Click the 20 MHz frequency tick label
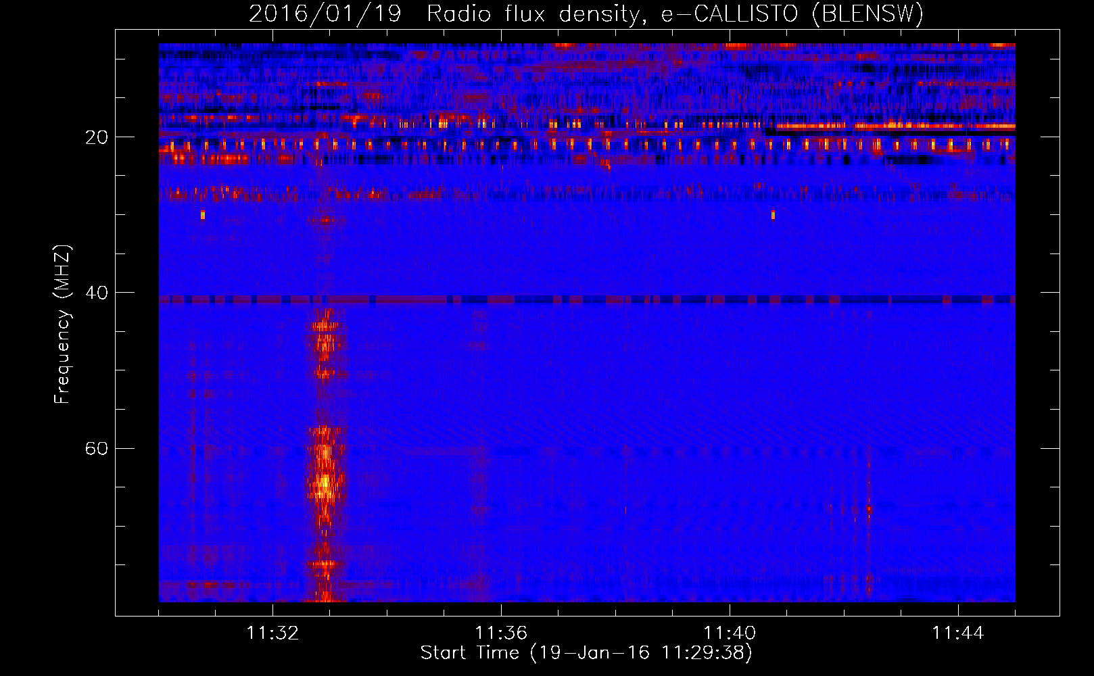 pyautogui.click(x=96, y=137)
